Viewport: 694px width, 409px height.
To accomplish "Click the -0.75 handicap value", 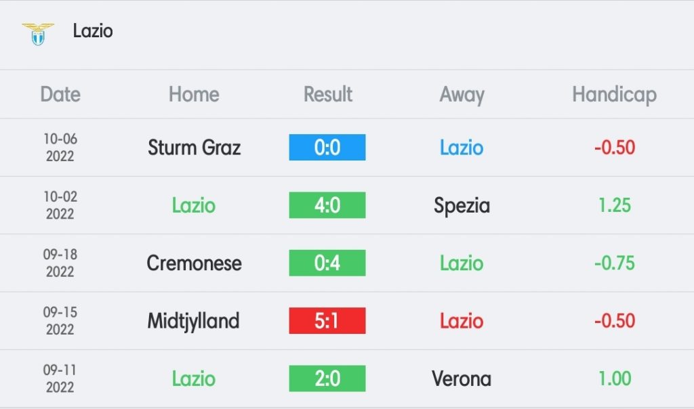I will pos(614,263).
